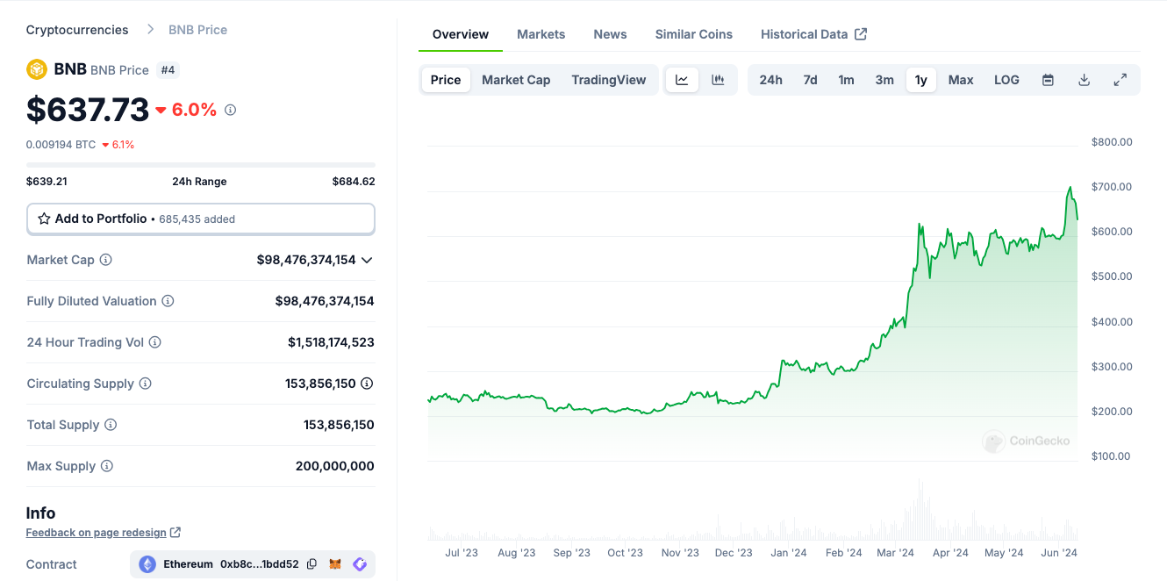This screenshot has height=581, width=1167.
Task: Click the 200,000,000 Max Supply value
Action: pos(335,466)
